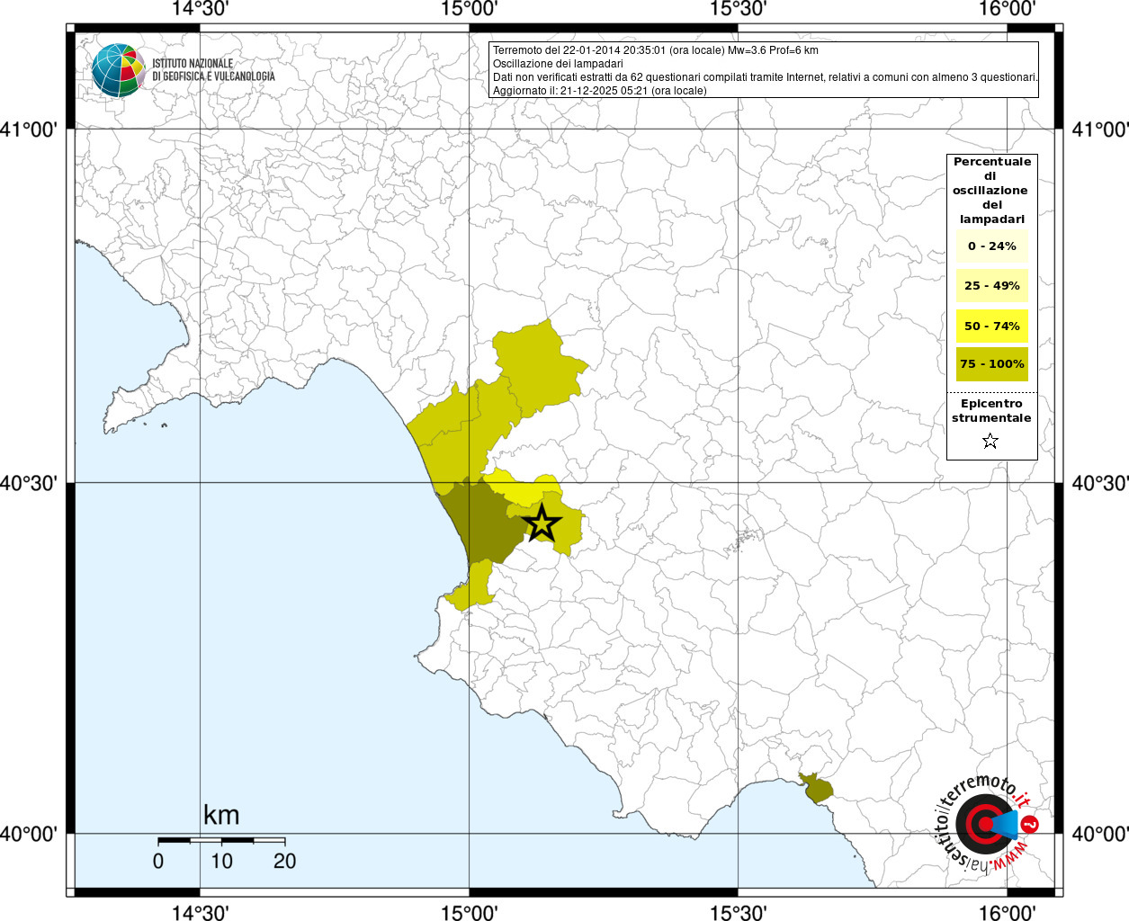The image size is (1129, 921).
Task: Click the right 41°00' latitude label
Action: click(x=1100, y=130)
